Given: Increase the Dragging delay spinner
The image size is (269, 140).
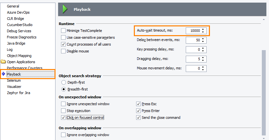Looking at the screenshot, I should 203,58.
